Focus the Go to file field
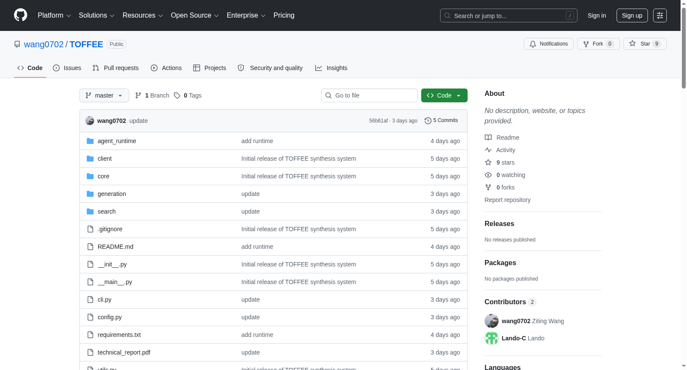 tap(369, 95)
